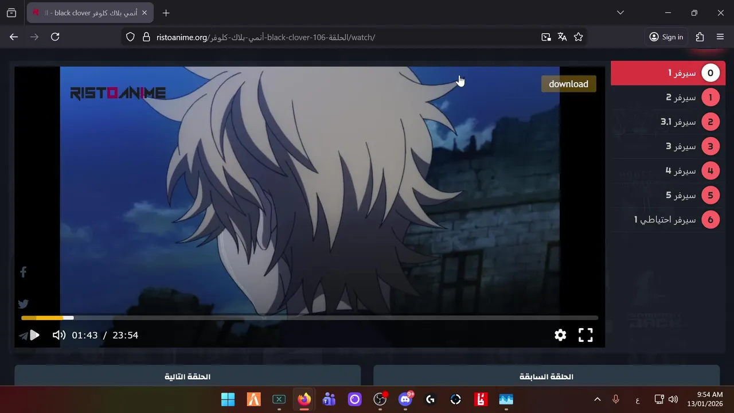Viewport: 734px width, 413px height.
Task: Share via the Telegram icon
Action: 23,336
